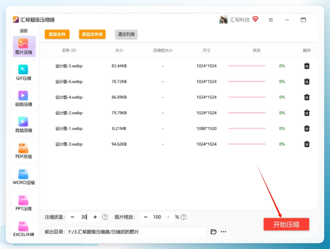Image resolution: width=330 pixels, height=249 pixels.
Task: Open the 视频压缩 video compression module
Action: (x=24, y=99)
